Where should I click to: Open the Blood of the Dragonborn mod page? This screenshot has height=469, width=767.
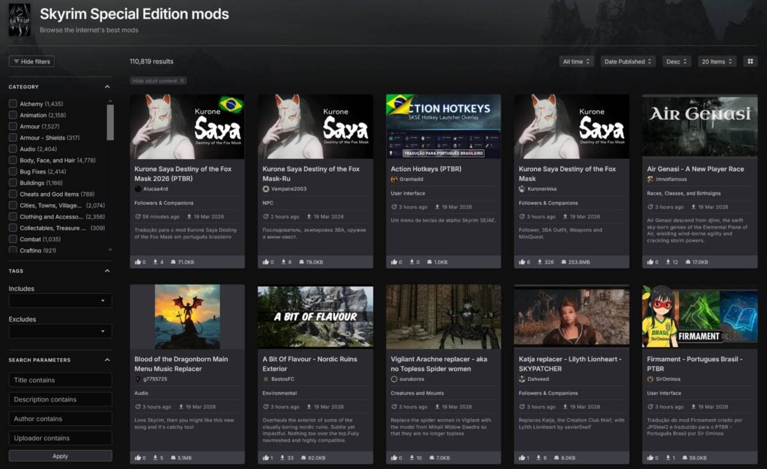click(x=180, y=364)
